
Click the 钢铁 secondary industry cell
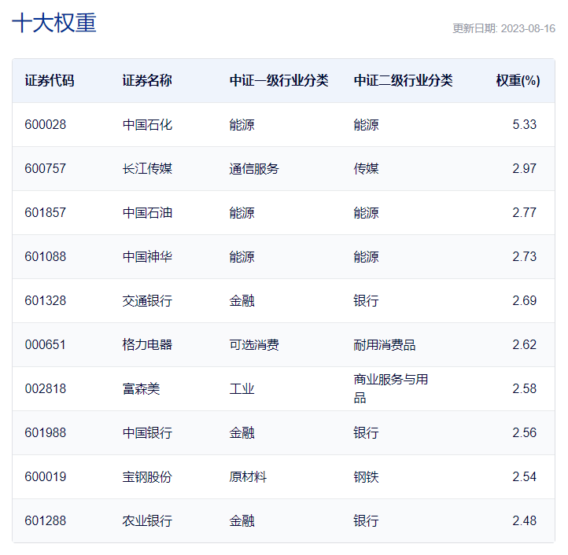(x=367, y=477)
